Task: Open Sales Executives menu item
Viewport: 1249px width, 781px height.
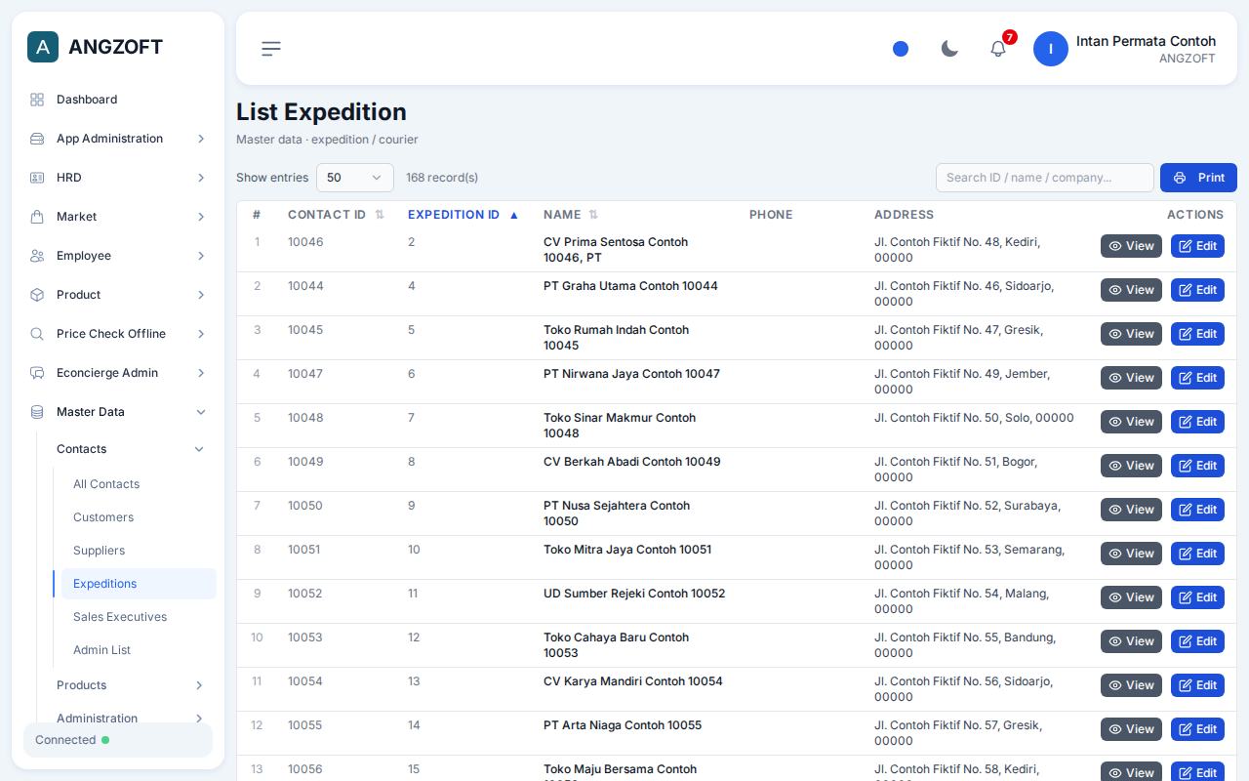Action: [x=139, y=617]
